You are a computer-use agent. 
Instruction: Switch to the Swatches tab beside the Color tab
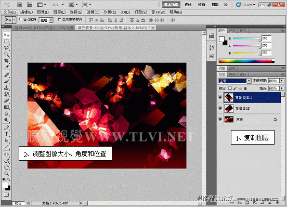(x=232, y=31)
